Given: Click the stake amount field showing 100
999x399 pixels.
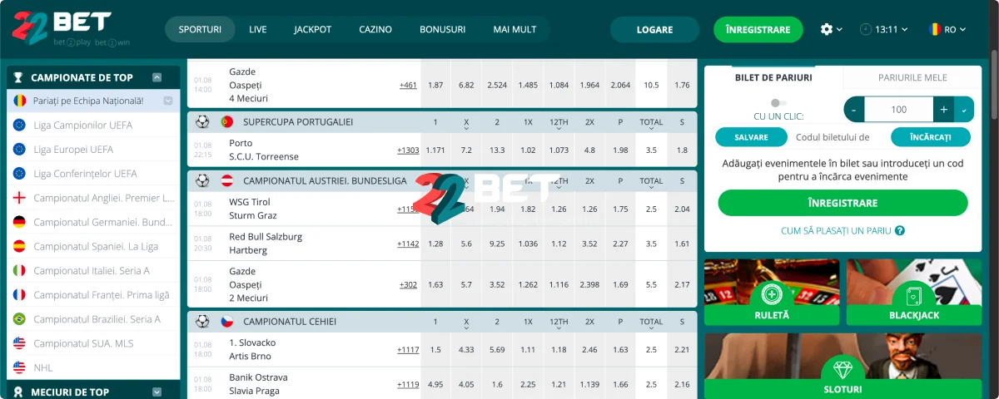Looking at the screenshot, I should pos(898,110).
